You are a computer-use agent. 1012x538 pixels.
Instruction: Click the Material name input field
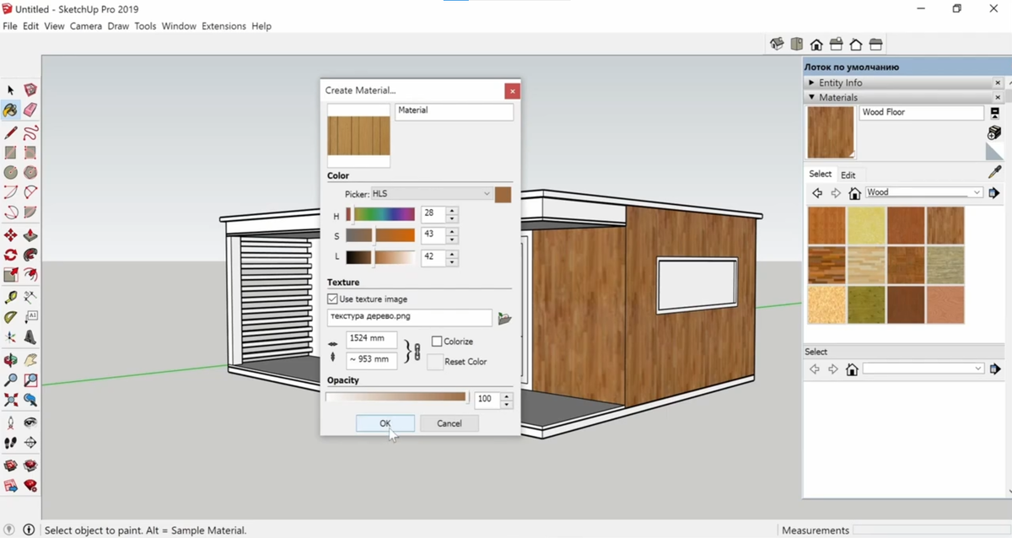454,111
